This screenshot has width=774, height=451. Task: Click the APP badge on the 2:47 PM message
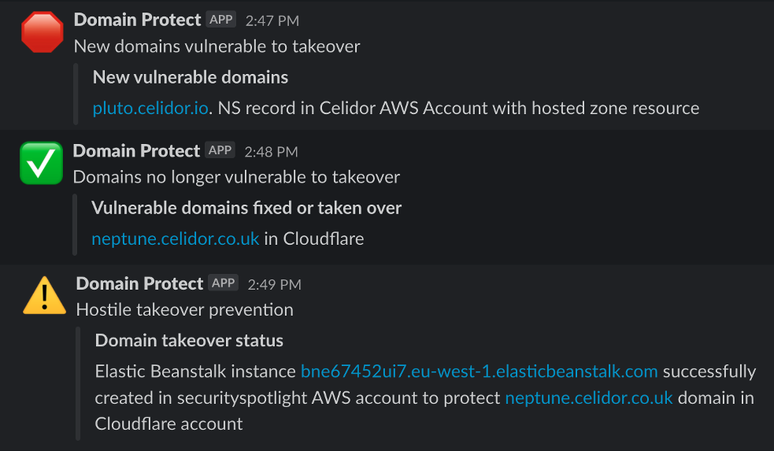coord(220,20)
